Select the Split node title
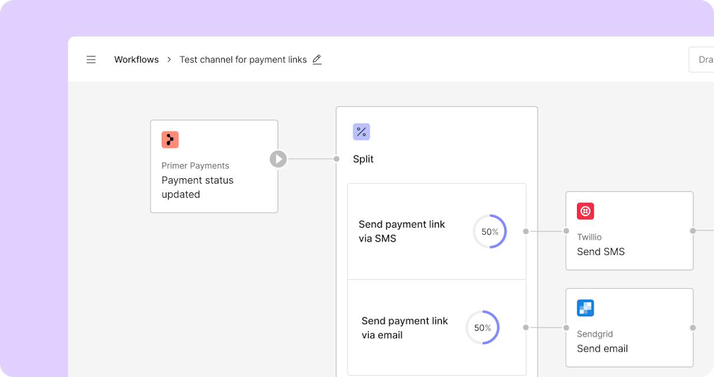 363,159
